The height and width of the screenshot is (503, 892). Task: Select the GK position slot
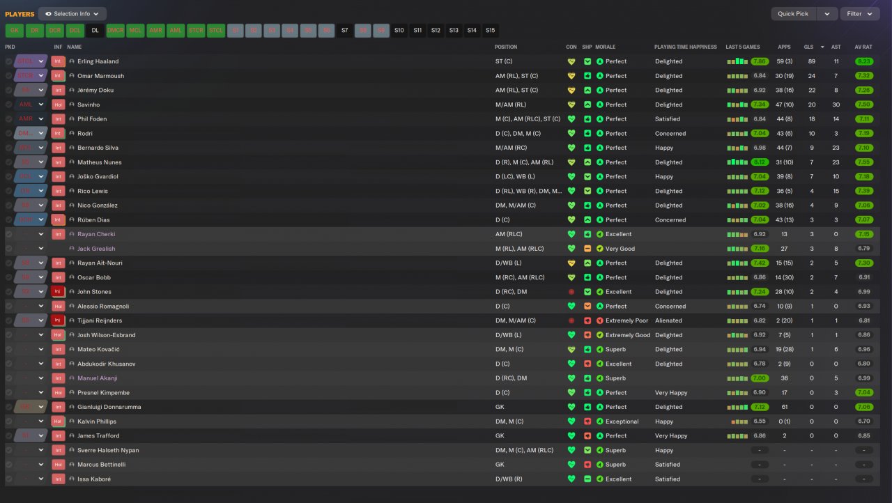coord(15,31)
